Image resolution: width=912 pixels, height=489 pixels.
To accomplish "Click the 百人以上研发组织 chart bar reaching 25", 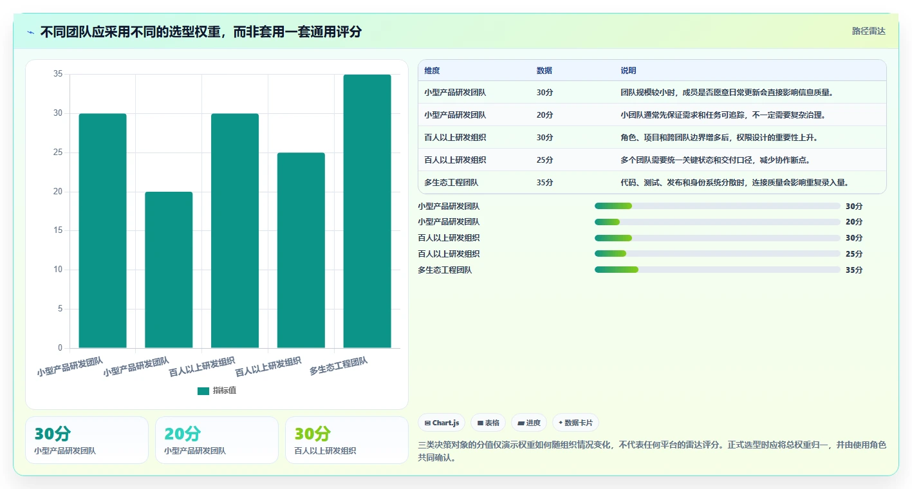I will click(x=301, y=250).
